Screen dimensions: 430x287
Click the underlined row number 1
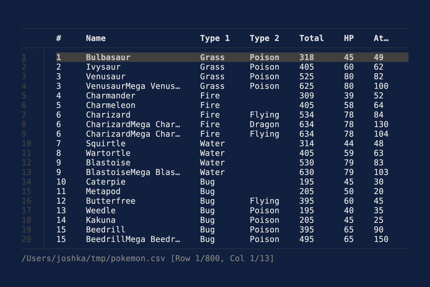pyautogui.click(x=23, y=57)
